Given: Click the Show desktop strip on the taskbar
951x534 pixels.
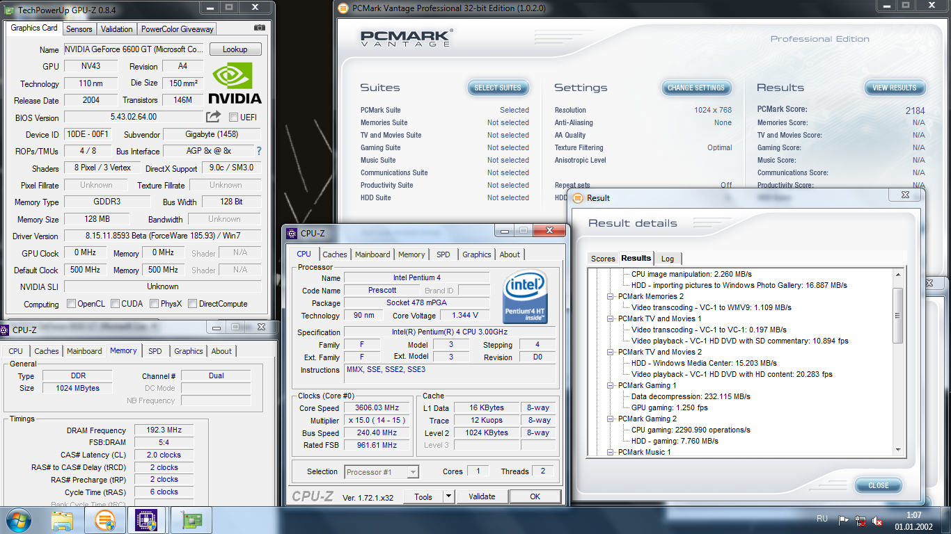Looking at the screenshot, I should 946,520.
